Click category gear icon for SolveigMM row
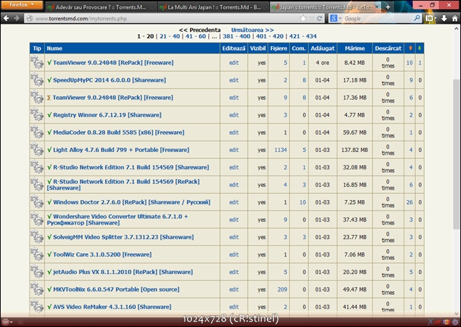The image size is (461, 327). pos(37,237)
